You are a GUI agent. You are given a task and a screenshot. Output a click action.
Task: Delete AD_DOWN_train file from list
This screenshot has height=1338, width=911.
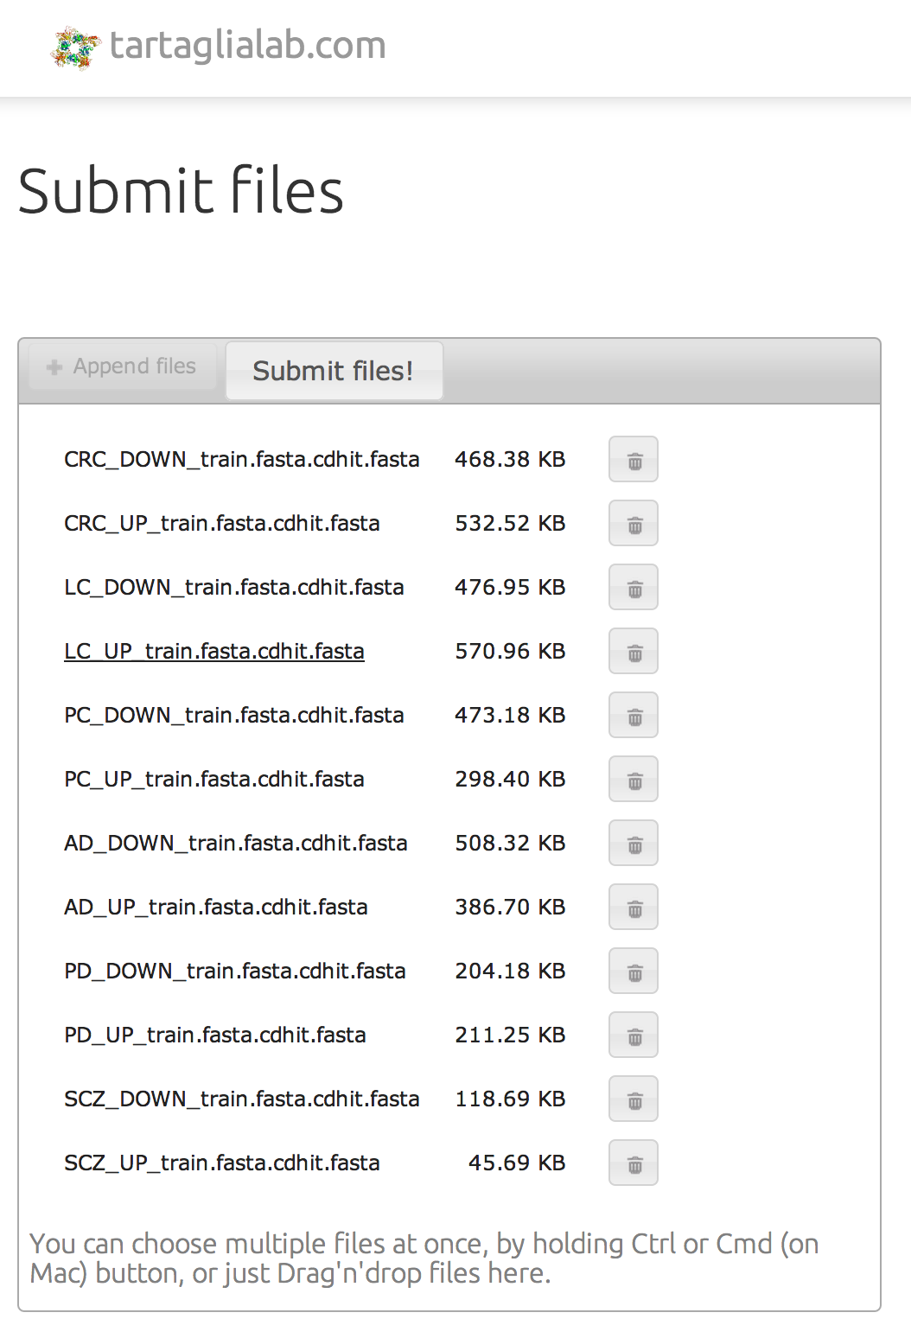pyautogui.click(x=633, y=843)
